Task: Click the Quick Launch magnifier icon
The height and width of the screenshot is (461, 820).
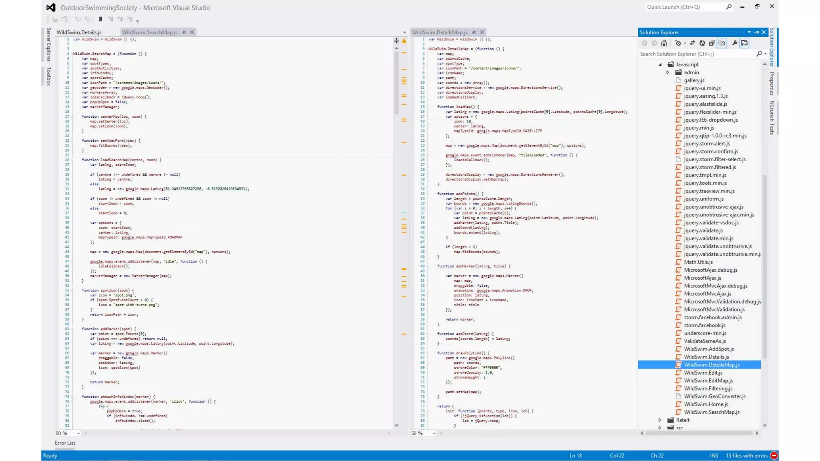Action: [729, 7]
